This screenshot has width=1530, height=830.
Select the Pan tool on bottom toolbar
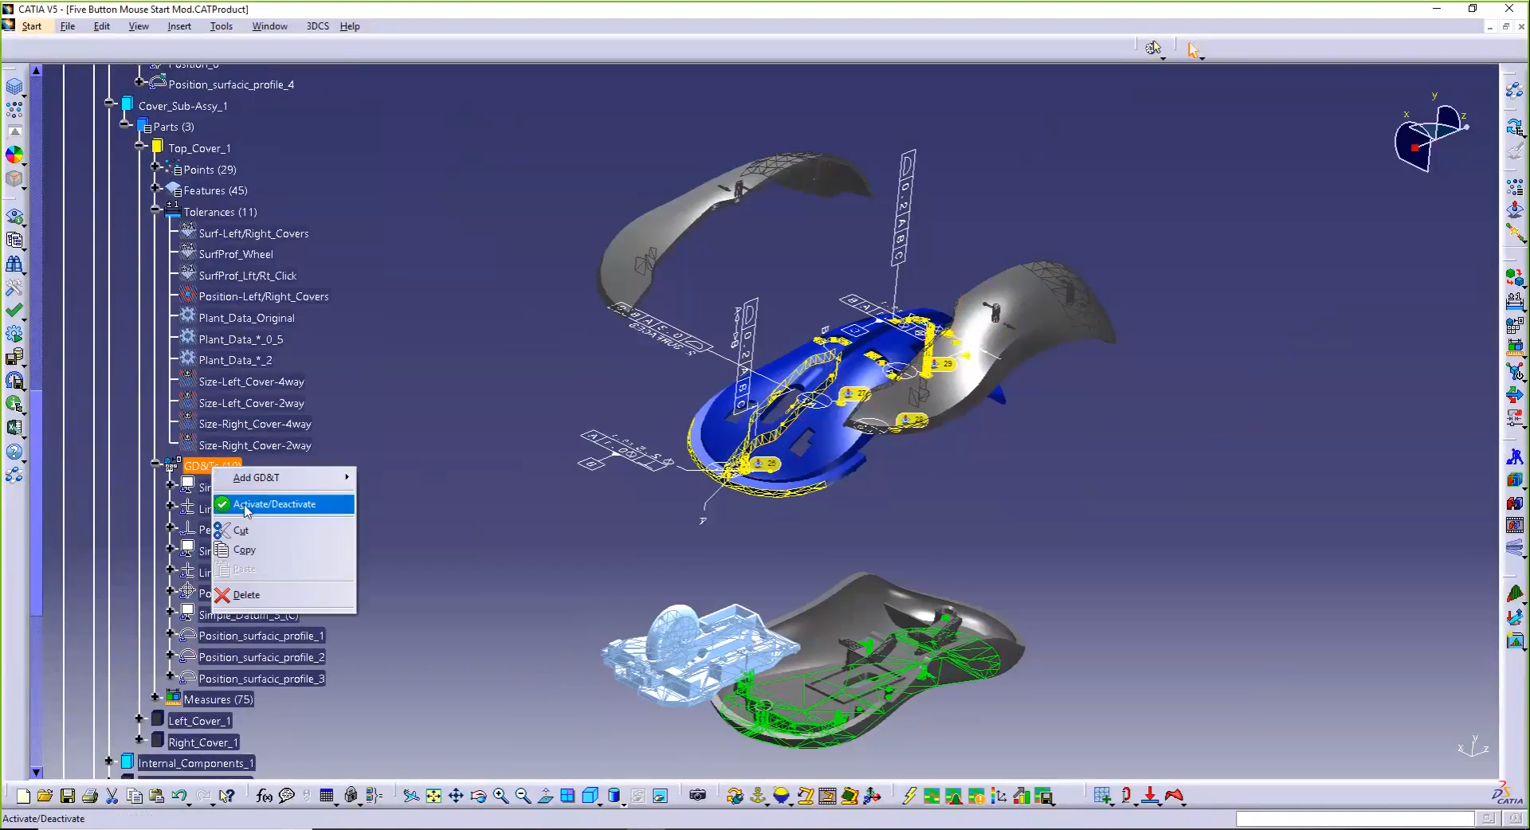[456, 796]
